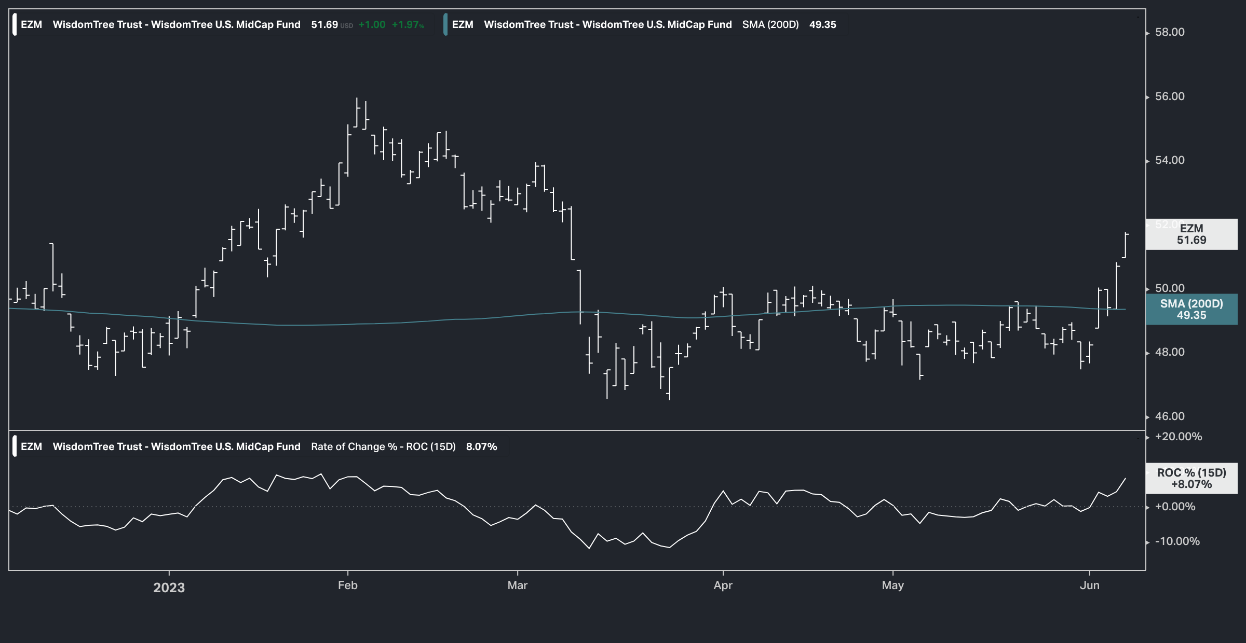The width and height of the screenshot is (1246, 643).
Task: Click the +0.00% ROC axis label
Action: click(x=1175, y=507)
